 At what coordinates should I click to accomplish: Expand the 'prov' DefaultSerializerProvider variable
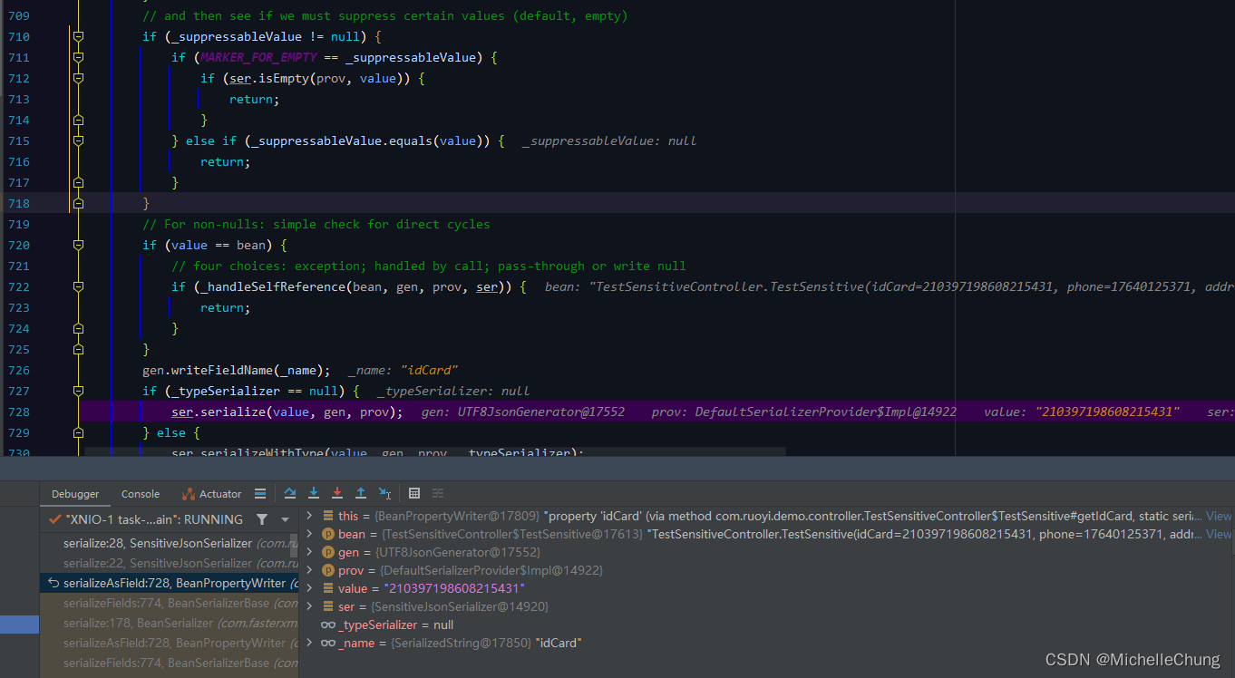(x=309, y=570)
